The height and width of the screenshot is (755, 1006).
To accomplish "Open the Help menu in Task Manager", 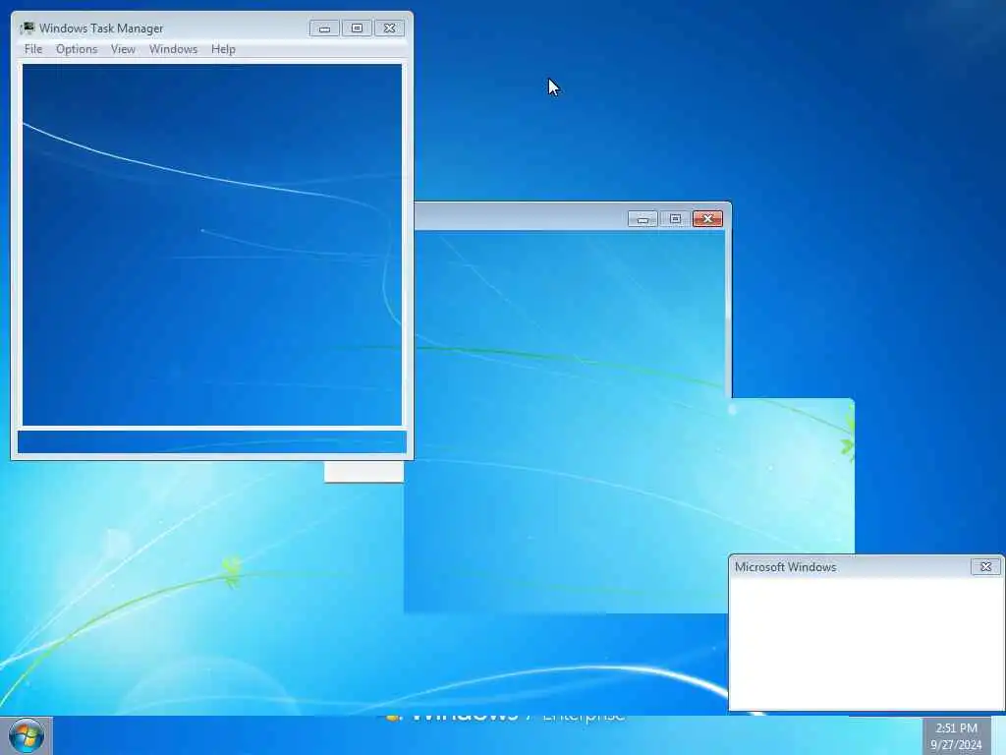I will tap(223, 49).
